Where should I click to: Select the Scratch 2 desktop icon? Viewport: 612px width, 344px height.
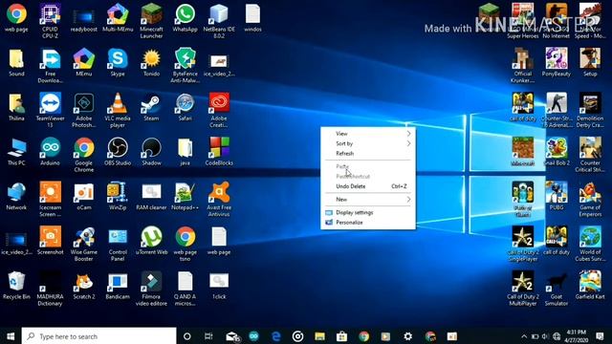(84, 285)
